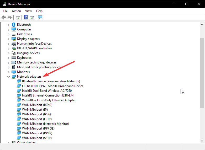Click the scrollbar down arrow
Image resolution: width=205 pixels, height=150 pixels.
coord(202,141)
